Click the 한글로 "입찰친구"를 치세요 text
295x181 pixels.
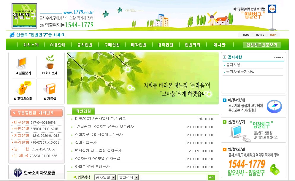(x=40, y=35)
